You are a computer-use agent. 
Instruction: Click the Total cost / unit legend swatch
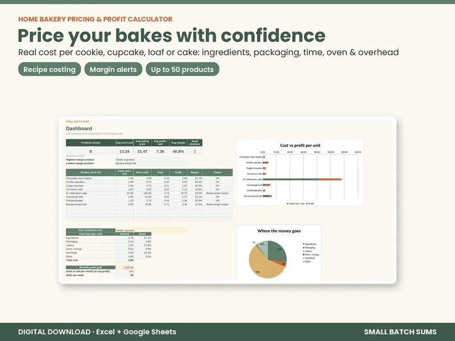288,204
